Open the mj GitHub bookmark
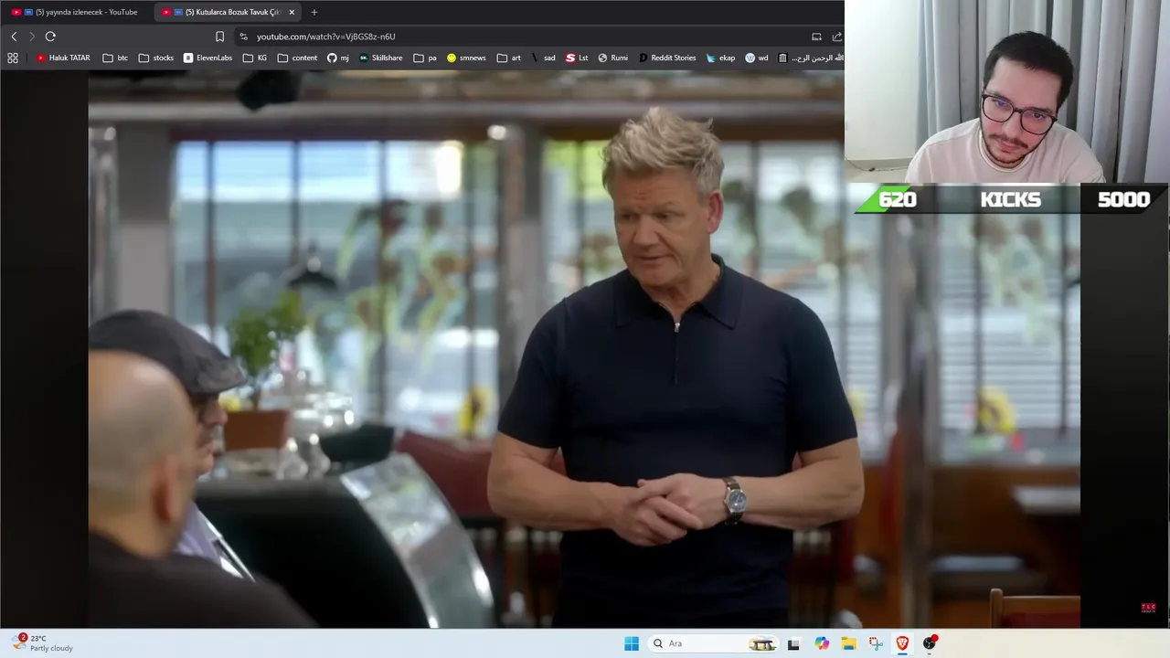The image size is (1170, 658). pos(338,58)
